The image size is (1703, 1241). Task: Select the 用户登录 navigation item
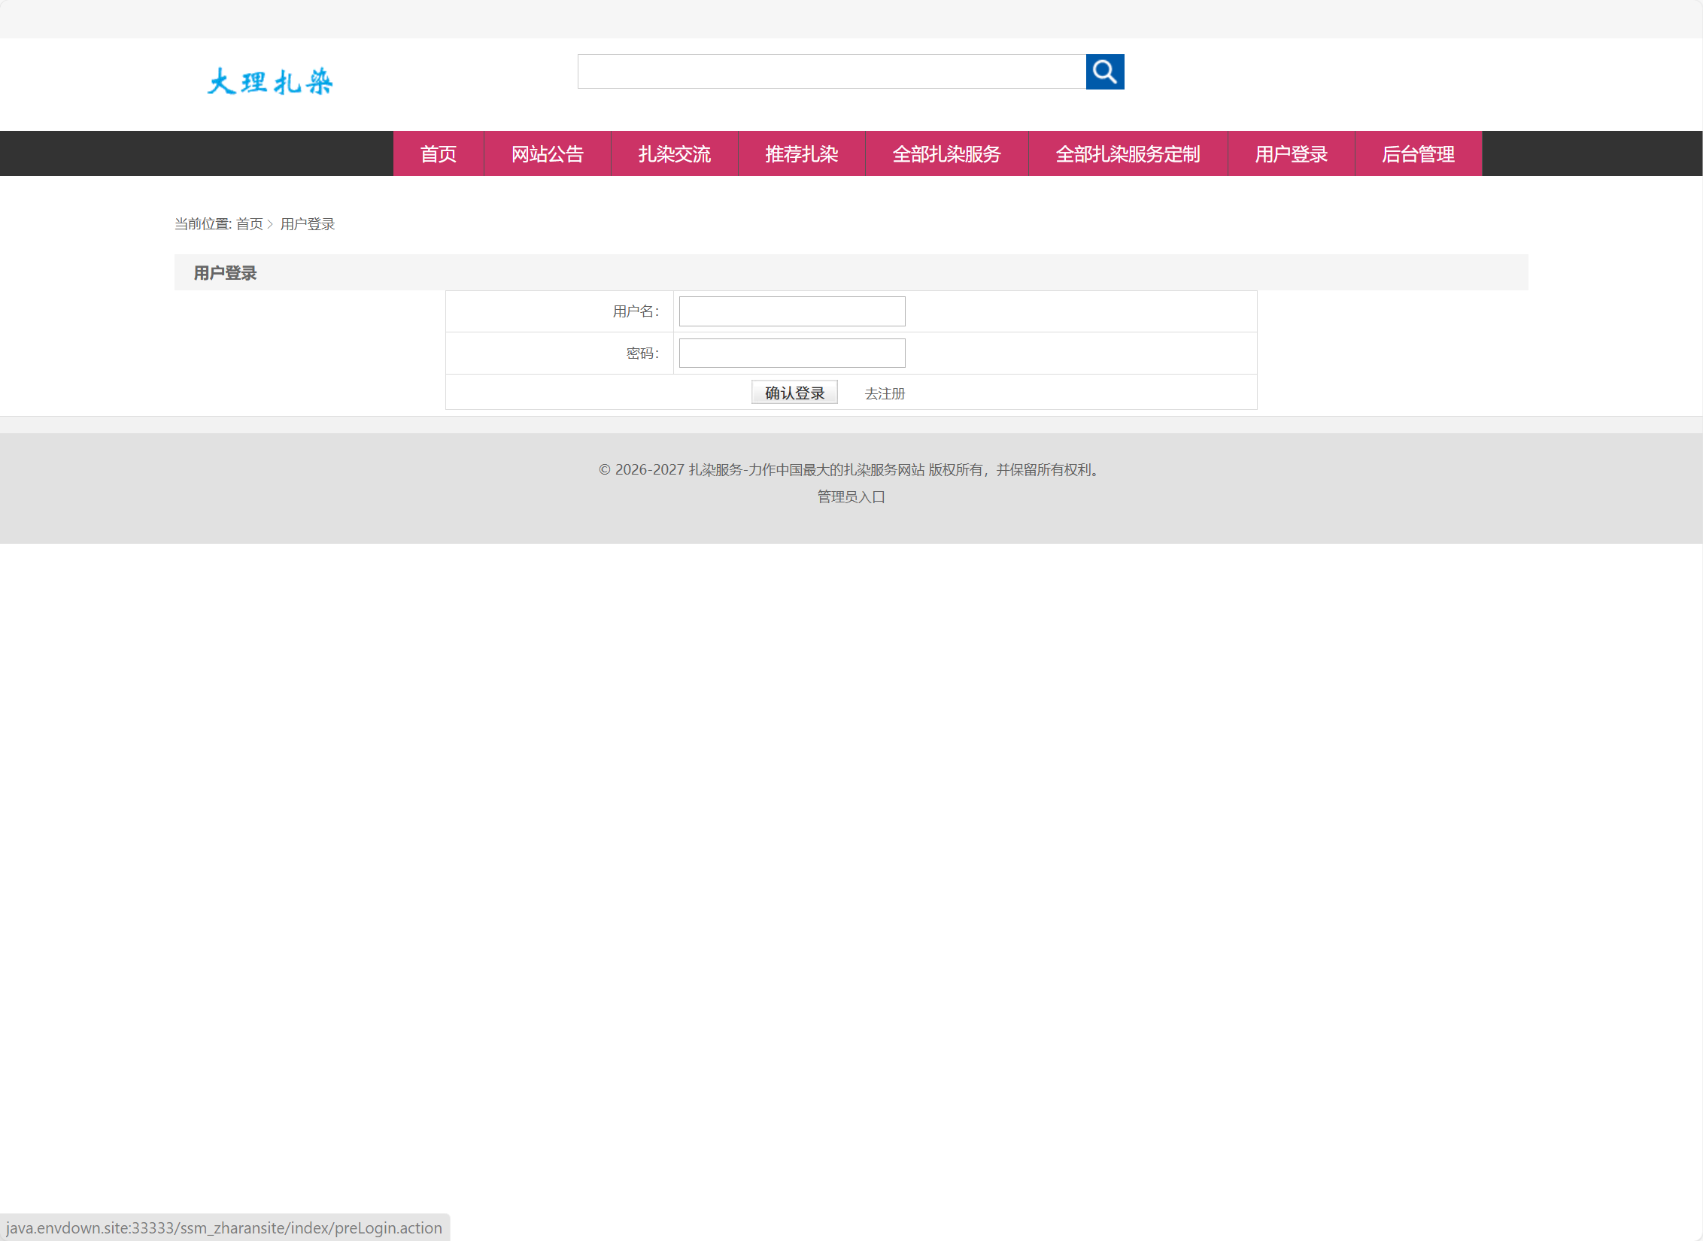(x=1291, y=153)
